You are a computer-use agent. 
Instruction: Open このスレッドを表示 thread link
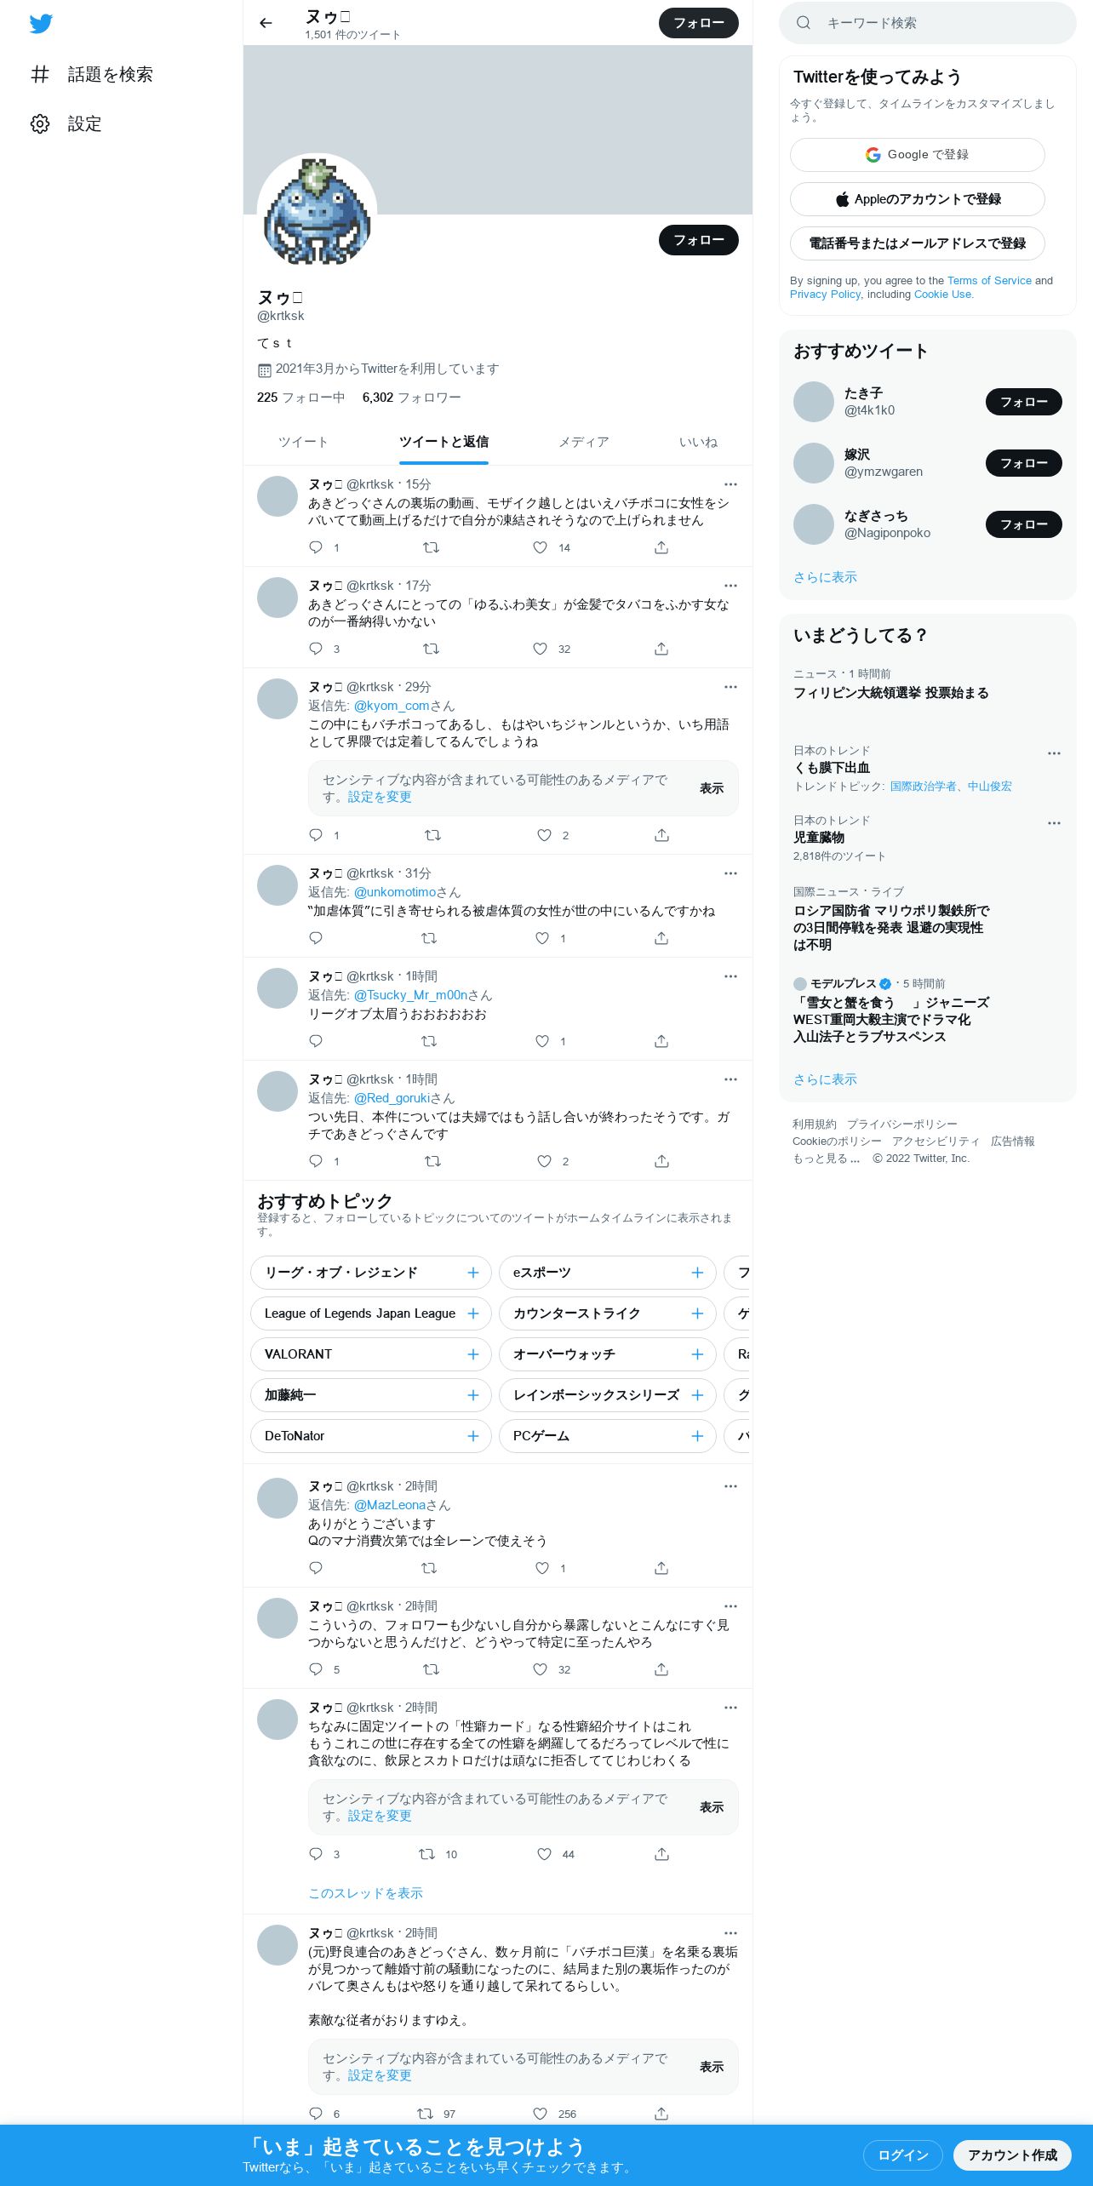(365, 1893)
